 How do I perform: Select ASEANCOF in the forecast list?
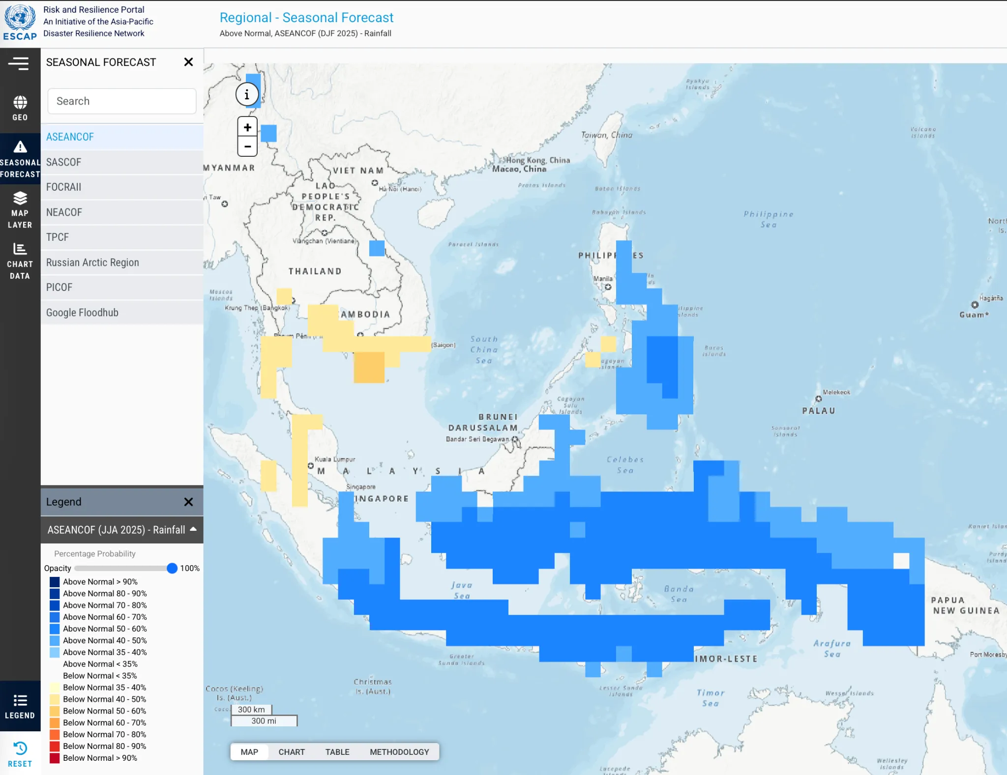coord(122,137)
